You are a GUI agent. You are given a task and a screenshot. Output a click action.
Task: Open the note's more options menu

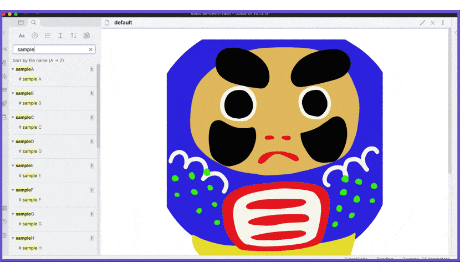click(443, 23)
